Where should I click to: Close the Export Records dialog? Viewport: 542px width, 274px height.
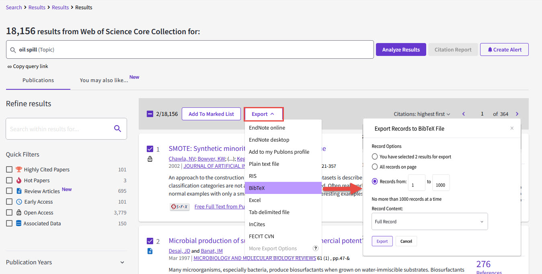[x=512, y=128]
